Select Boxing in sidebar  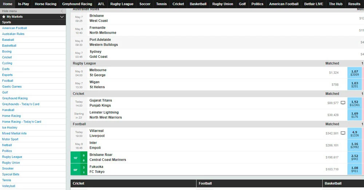[7, 51]
